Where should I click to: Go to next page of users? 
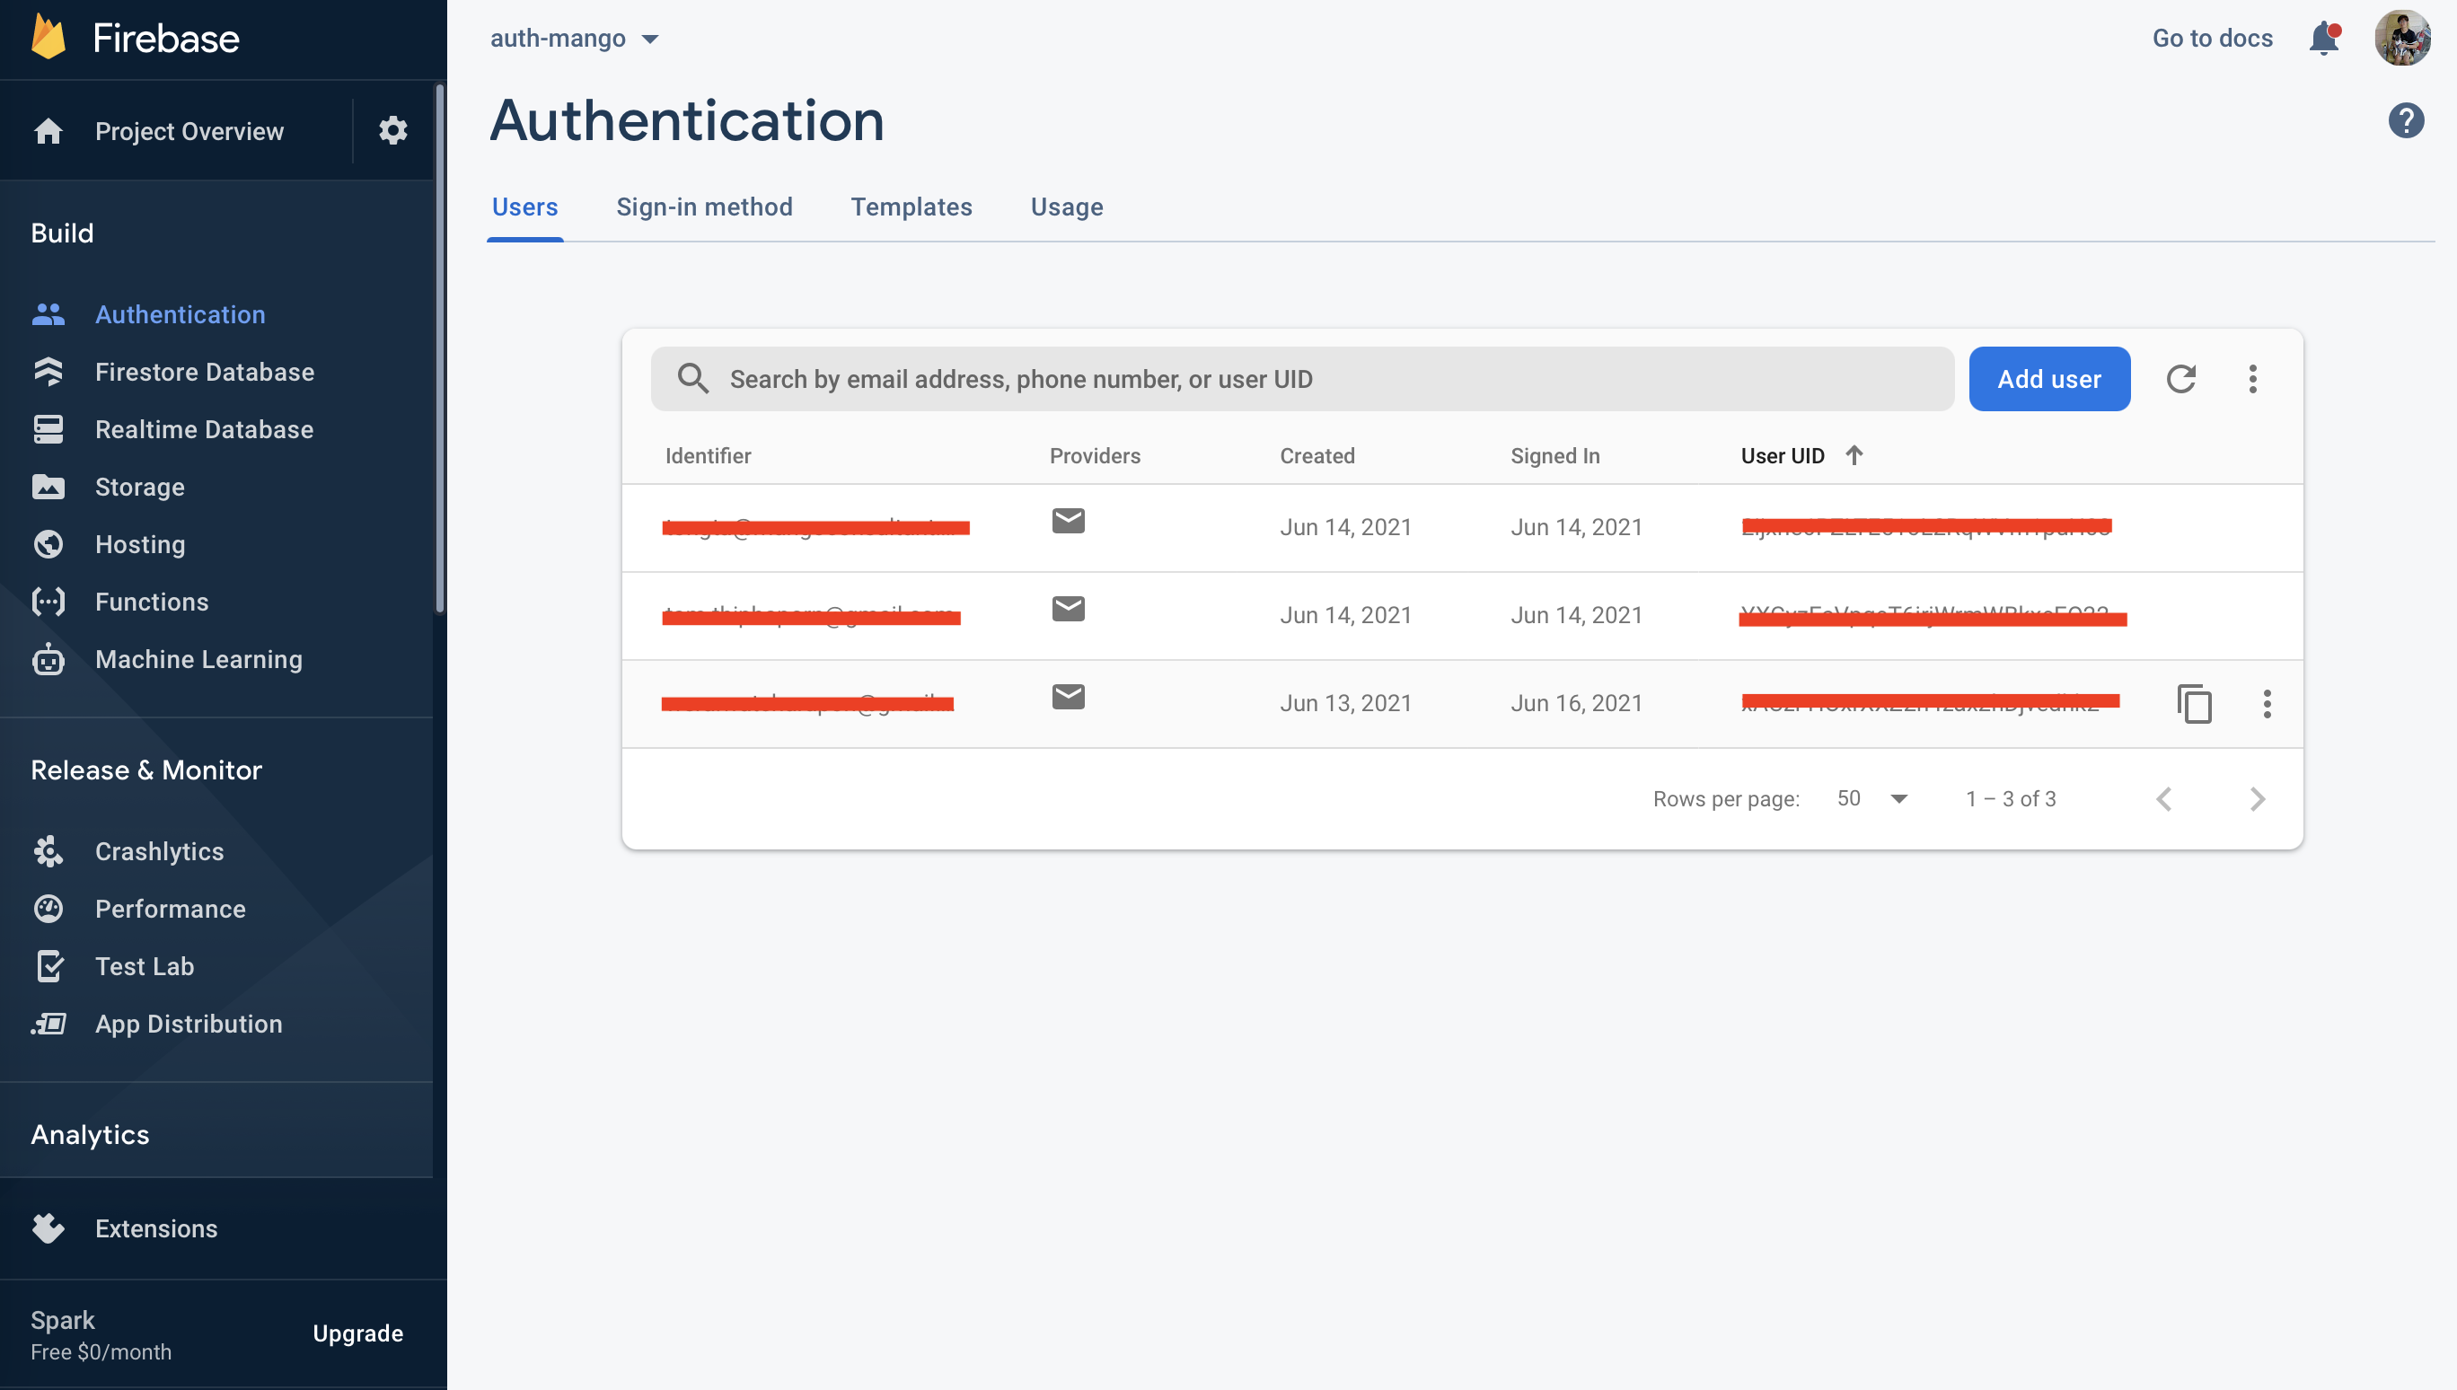click(2257, 798)
